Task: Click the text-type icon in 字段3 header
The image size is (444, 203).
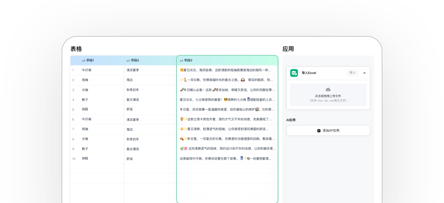Action: tap(181, 61)
